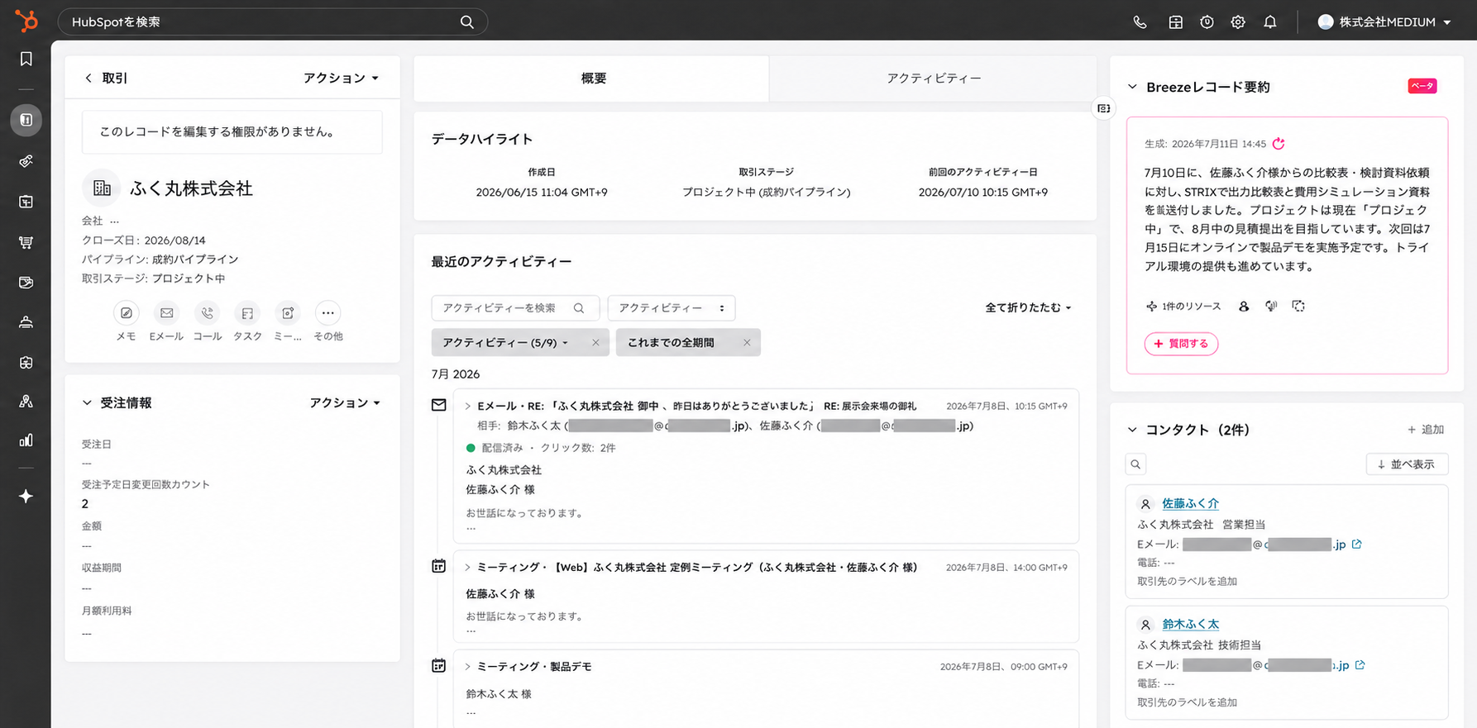Image resolution: width=1477 pixels, height=728 pixels.
Task: Click the search icon in contacts panel
Action: [x=1135, y=464]
